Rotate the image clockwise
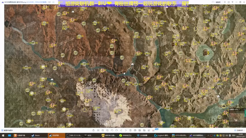This screenshot has height=138, width=246. [x=117, y=130]
